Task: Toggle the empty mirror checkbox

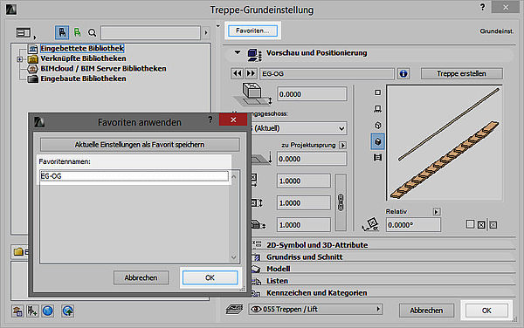Action: pyautogui.click(x=470, y=224)
